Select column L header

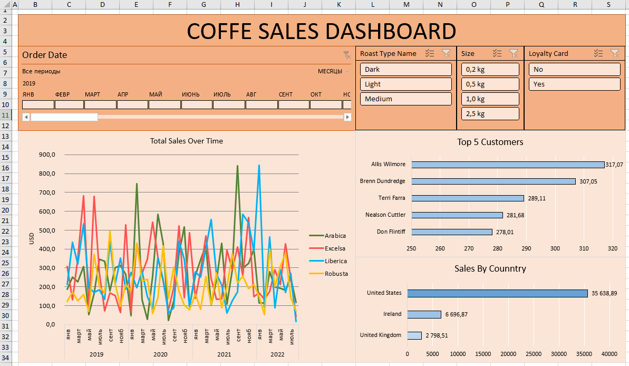point(373,5)
